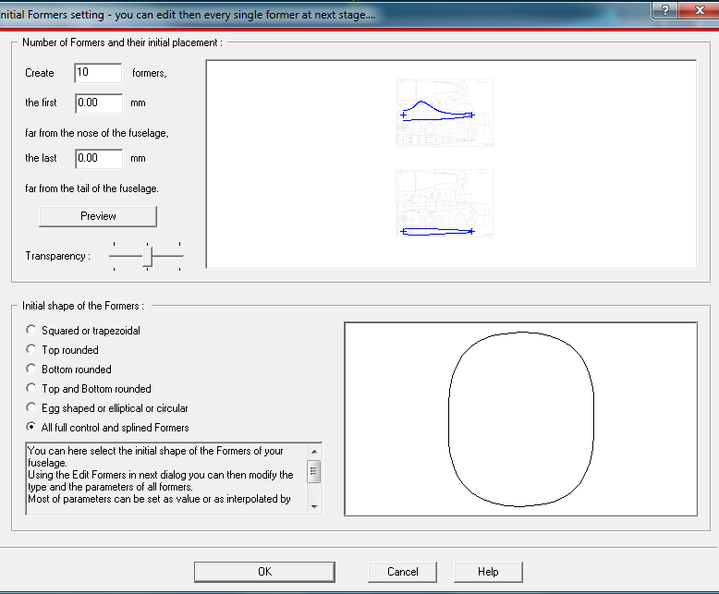Select Egg shaped or elliptical or circular
This screenshot has height=594, width=719.
[x=32, y=408]
